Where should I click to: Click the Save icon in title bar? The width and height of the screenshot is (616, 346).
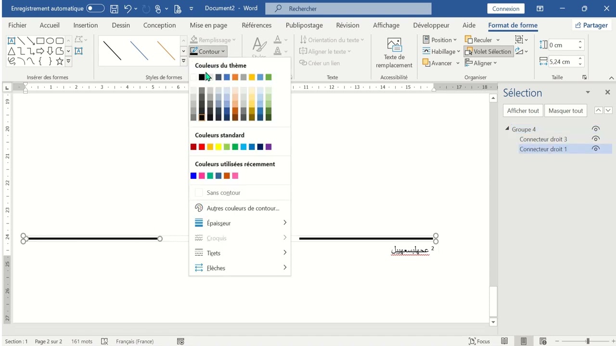[x=114, y=9]
